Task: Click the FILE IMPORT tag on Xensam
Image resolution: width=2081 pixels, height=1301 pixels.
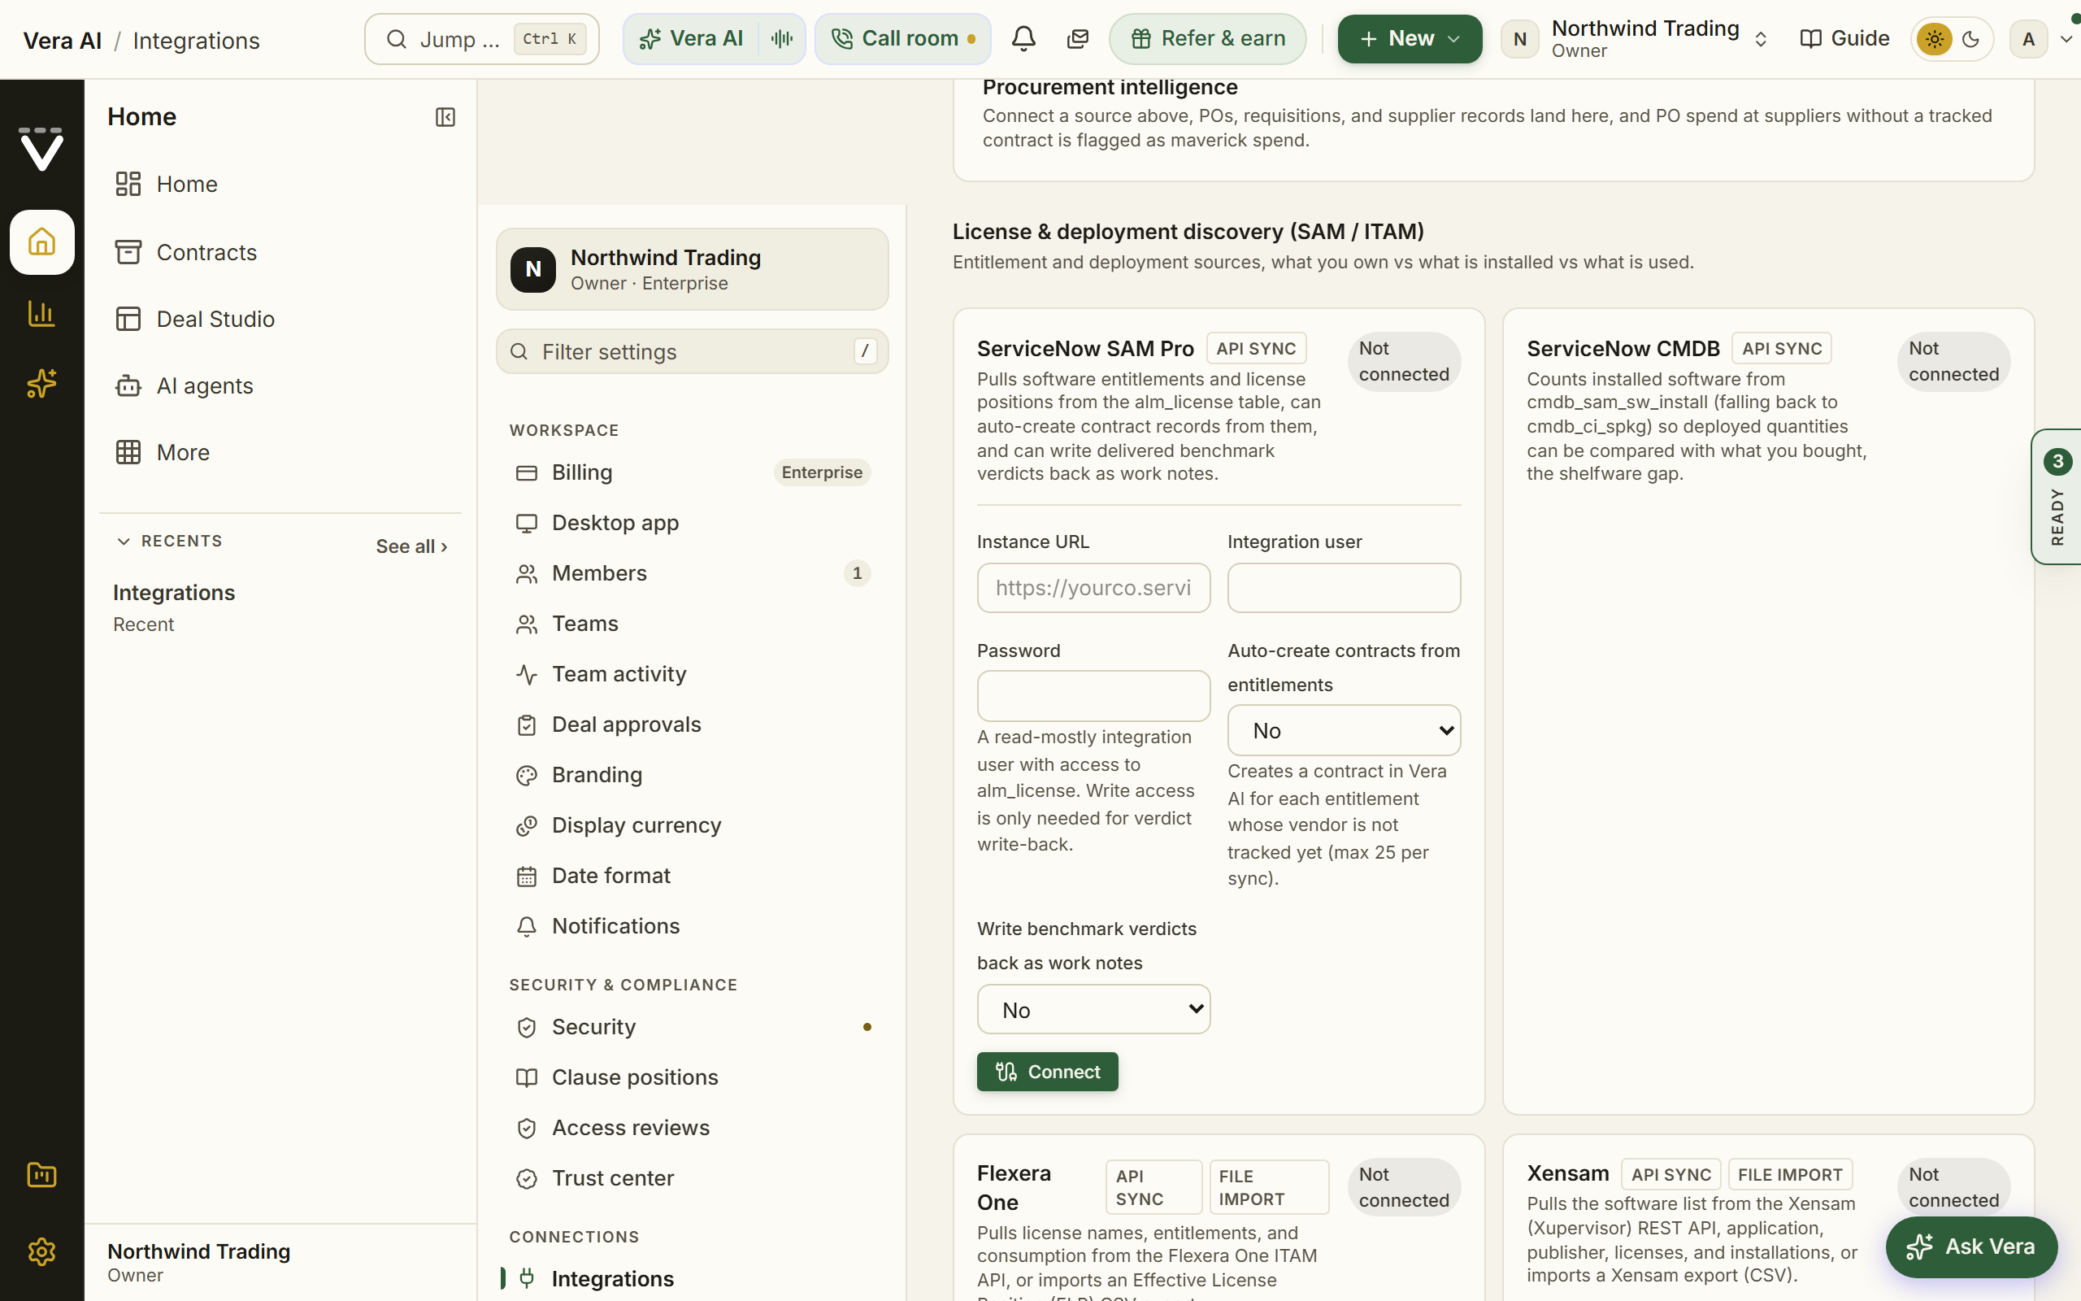Action: [x=1790, y=1176]
